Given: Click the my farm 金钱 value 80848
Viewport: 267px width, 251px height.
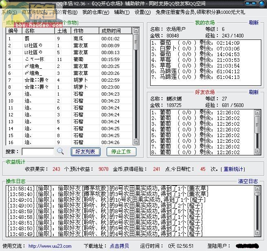Looking at the screenshot, I should pos(173,36).
